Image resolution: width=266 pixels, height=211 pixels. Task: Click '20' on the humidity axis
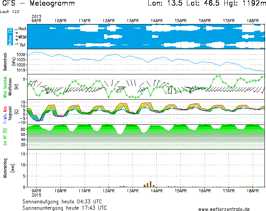23,145
